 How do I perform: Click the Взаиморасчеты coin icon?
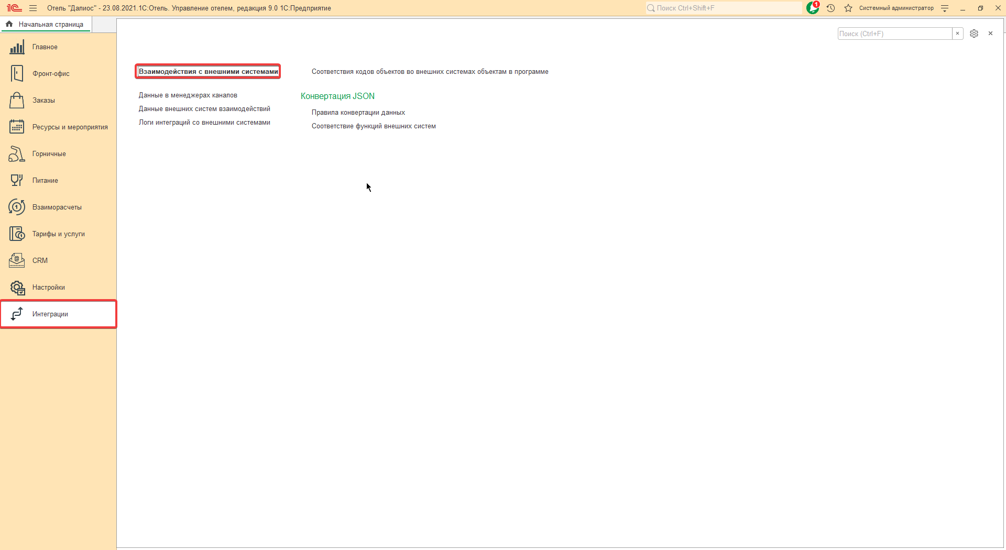coord(17,207)
